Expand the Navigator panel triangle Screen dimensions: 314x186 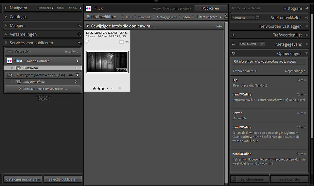[6, 8]
